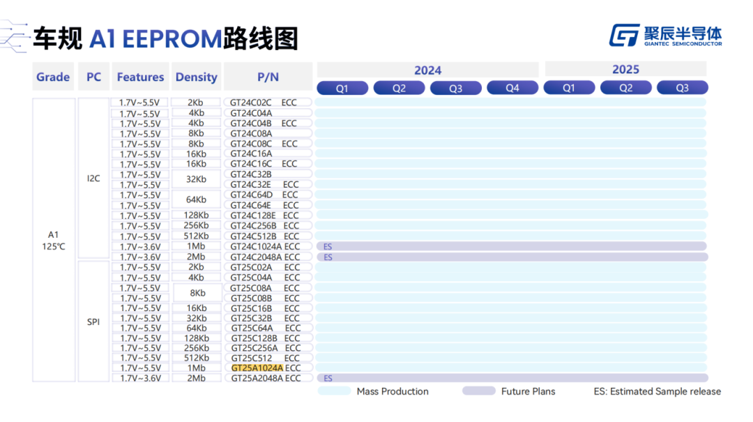
Task: Click the 32Kb density cell for I2C
Action: point(196,179)
